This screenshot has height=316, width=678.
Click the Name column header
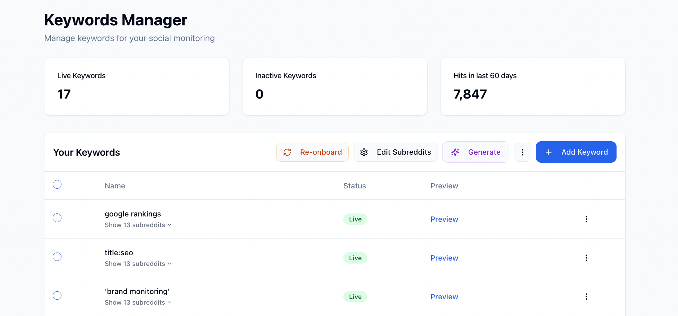(115, 186)
